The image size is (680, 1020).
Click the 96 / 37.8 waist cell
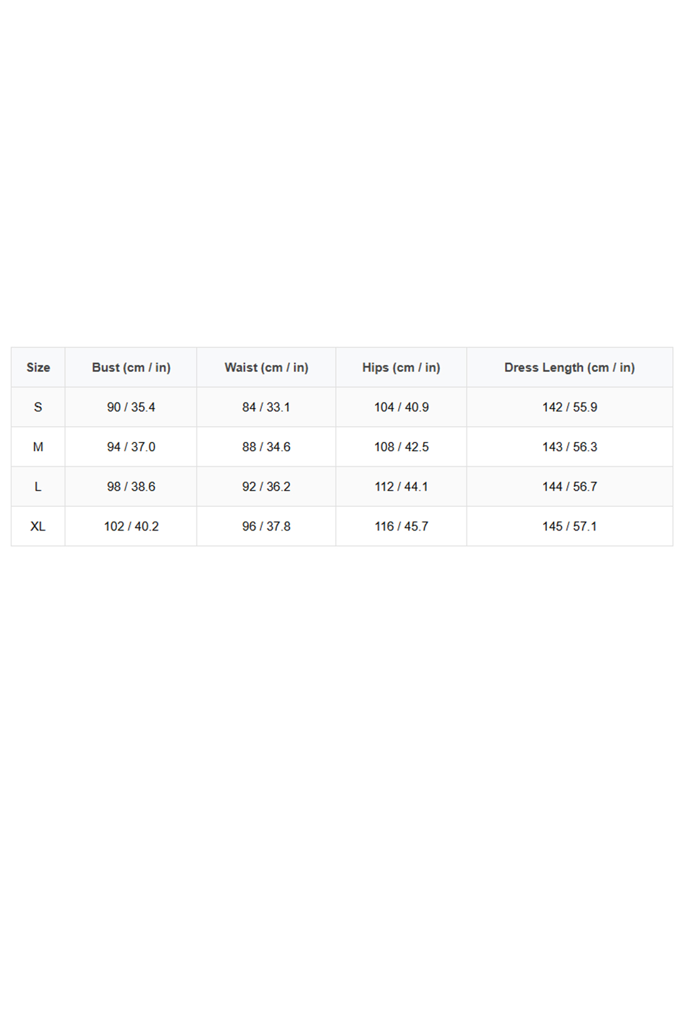[266, 526]
